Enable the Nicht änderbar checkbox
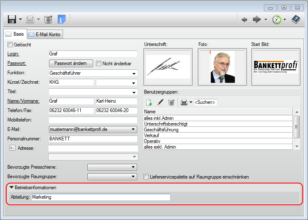Image resolution: width=308 pixels, height=220 pixels. point(98,64)
